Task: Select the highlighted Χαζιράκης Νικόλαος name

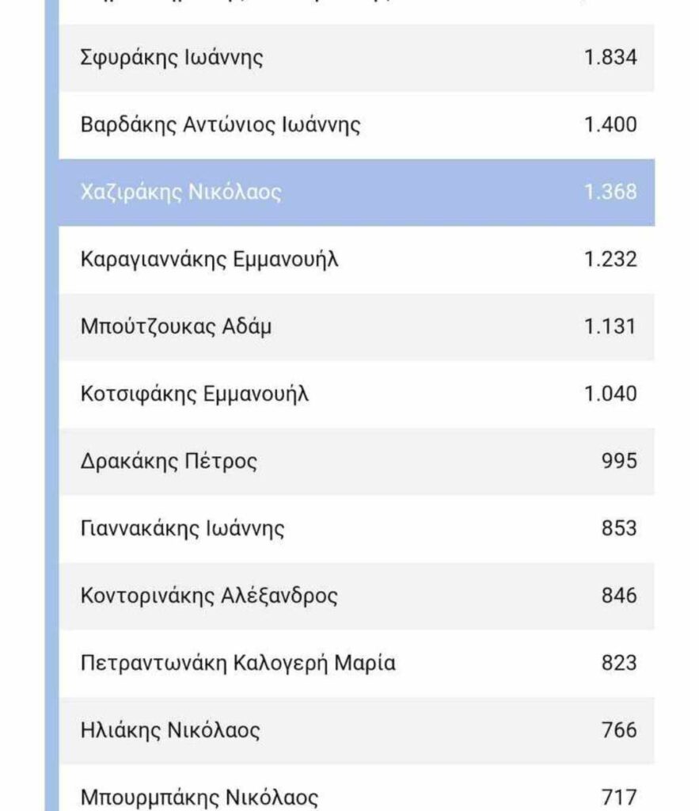Action: tap(180, 192)
